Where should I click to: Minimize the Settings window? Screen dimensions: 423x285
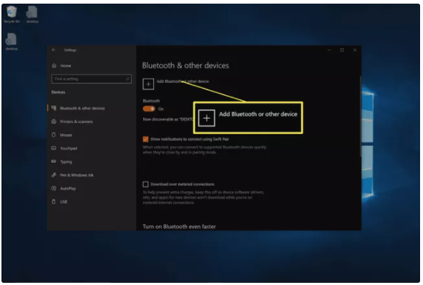pos(329,50)
